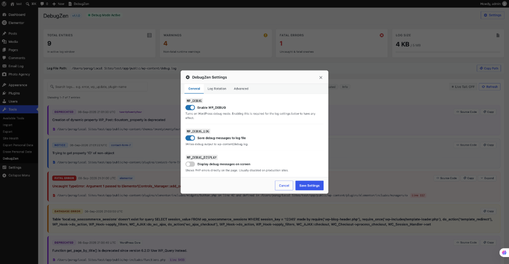
Task: Switch to the Log Rotation tab
Action: (x=217, y=88)
